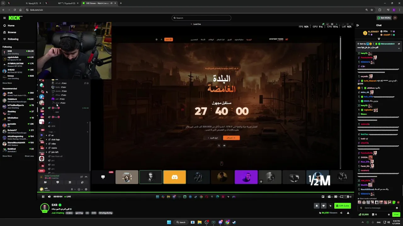Report stream with warning triangle icon
The image size is (403, 226).
(348, 213)
